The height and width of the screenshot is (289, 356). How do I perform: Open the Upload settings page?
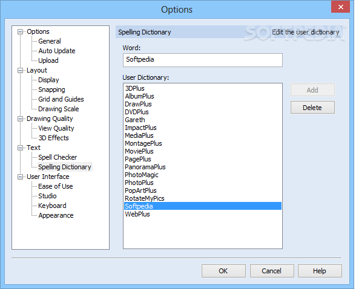click(x=48, y=60)
